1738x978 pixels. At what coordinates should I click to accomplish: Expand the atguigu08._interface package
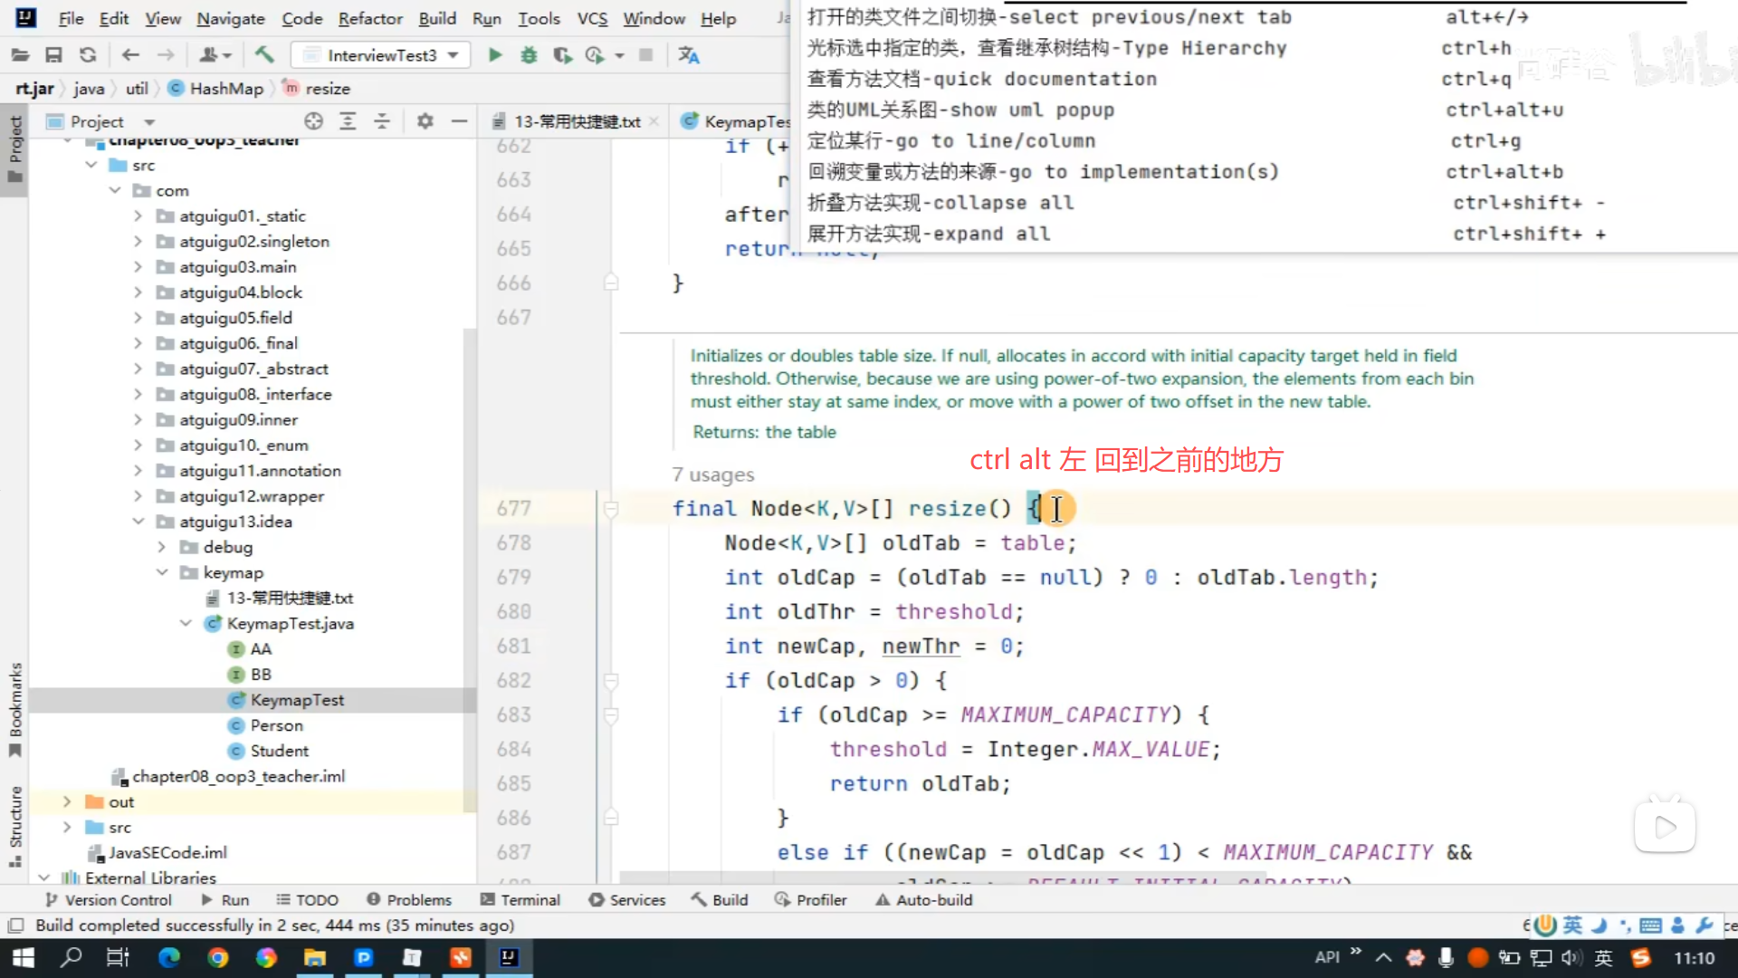point(138,394)
